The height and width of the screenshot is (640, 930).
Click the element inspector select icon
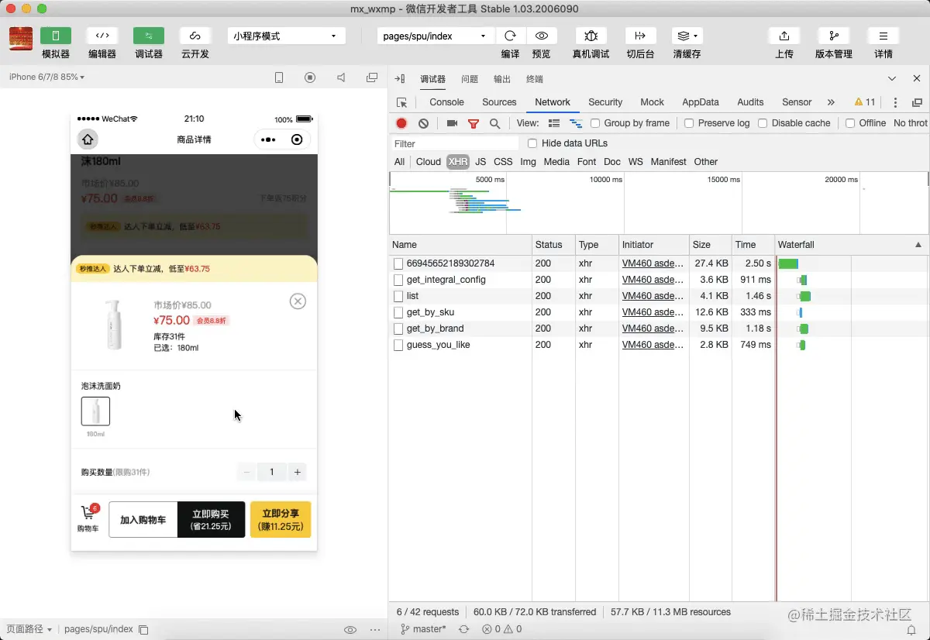401,102
